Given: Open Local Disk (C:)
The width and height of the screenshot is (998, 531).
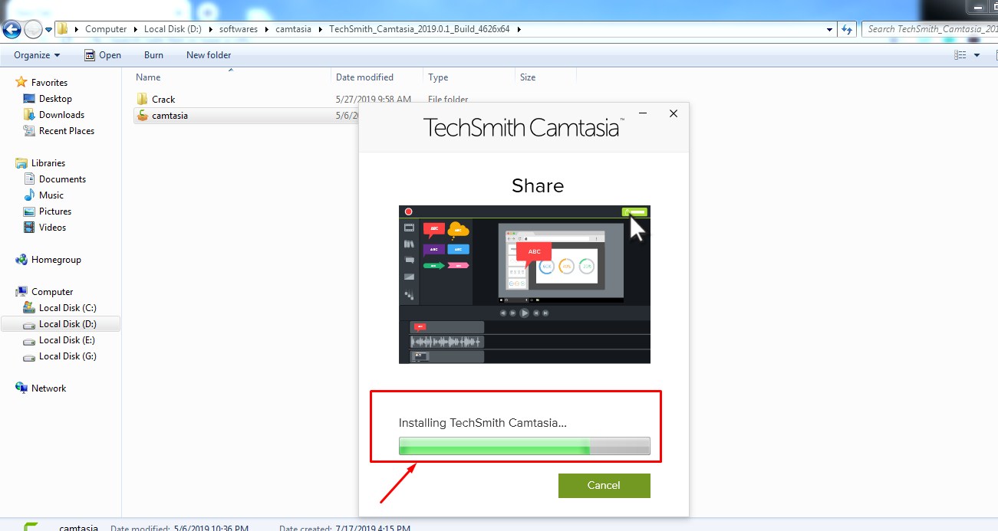Looking at the screenshot, I should pos(68,308).
